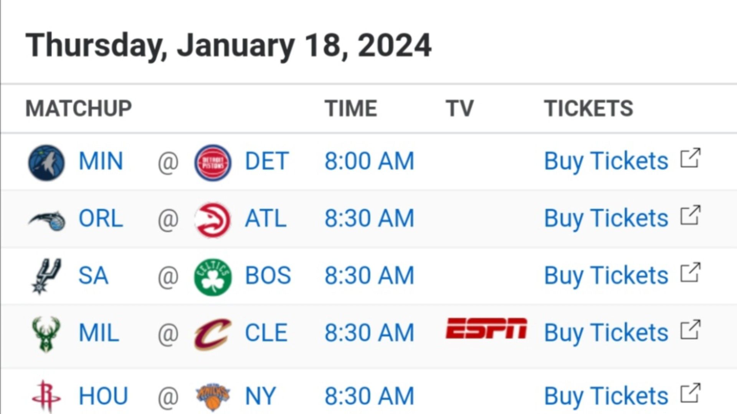Click the ESPN network logo

coord(486,329)
